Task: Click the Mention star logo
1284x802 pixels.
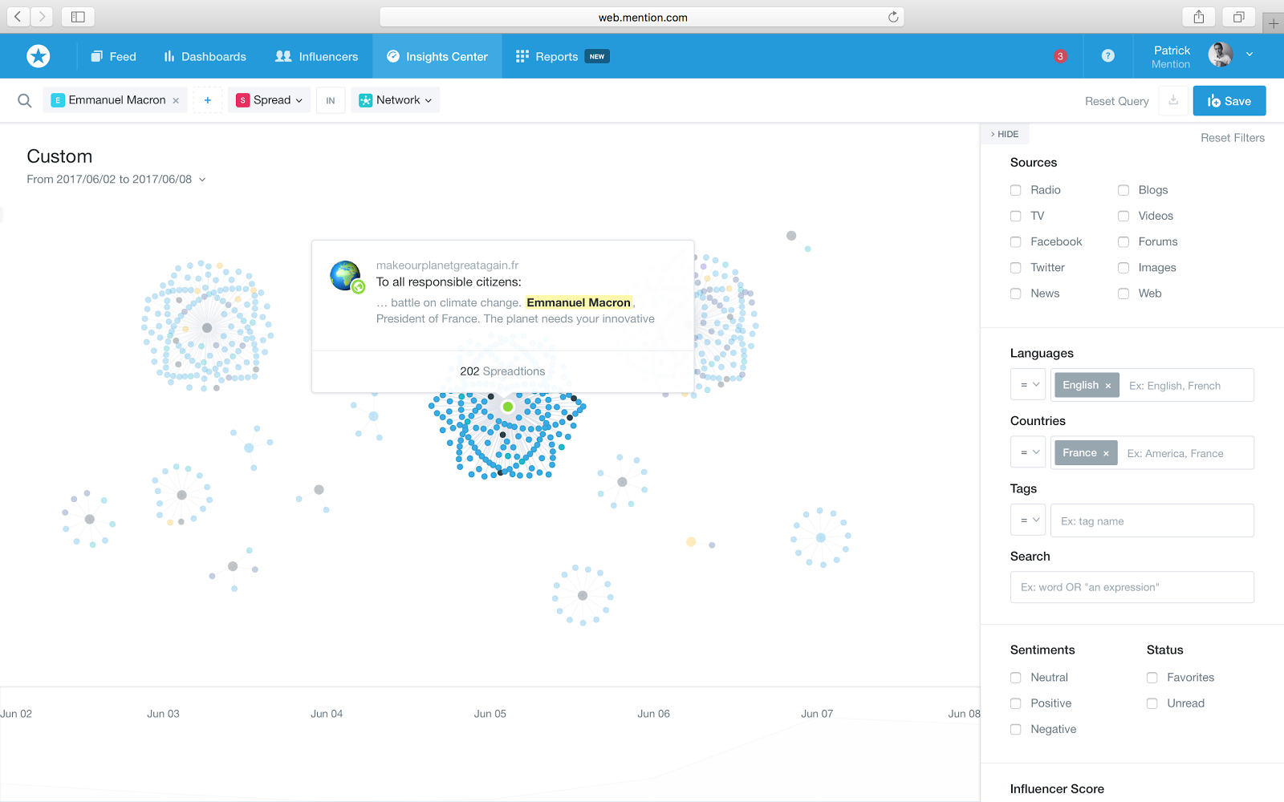Action: coord(38,56)
